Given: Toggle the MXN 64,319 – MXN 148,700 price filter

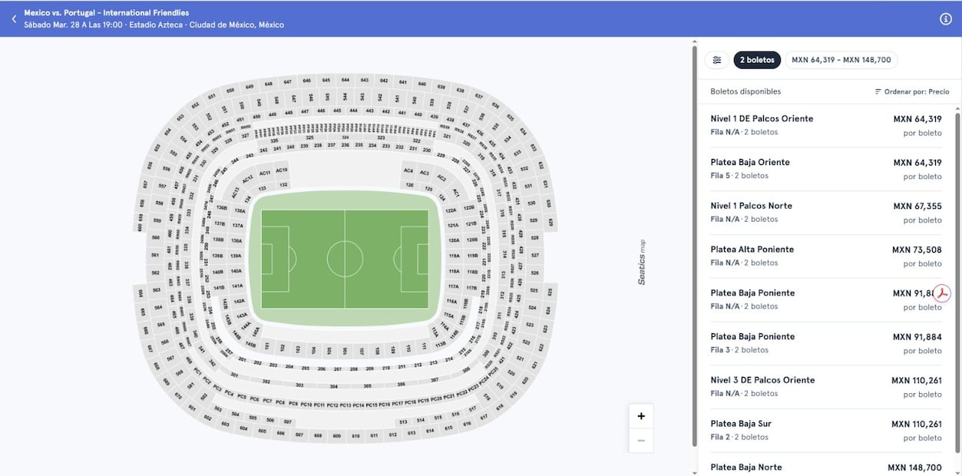Looking at the screenshot, I should click(x=841, y=59).
